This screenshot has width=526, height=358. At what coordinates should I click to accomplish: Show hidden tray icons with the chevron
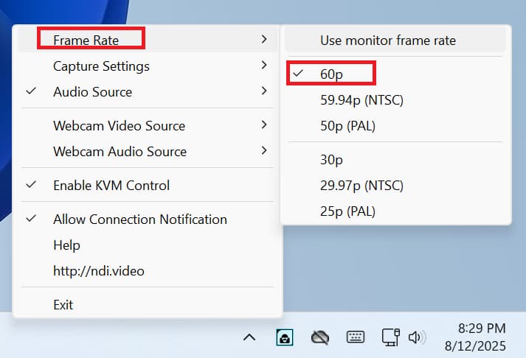click(249, 337)
